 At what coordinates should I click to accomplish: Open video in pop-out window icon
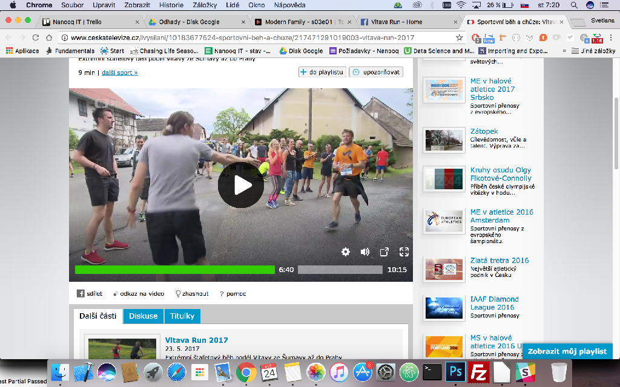[x=384, y=252]
